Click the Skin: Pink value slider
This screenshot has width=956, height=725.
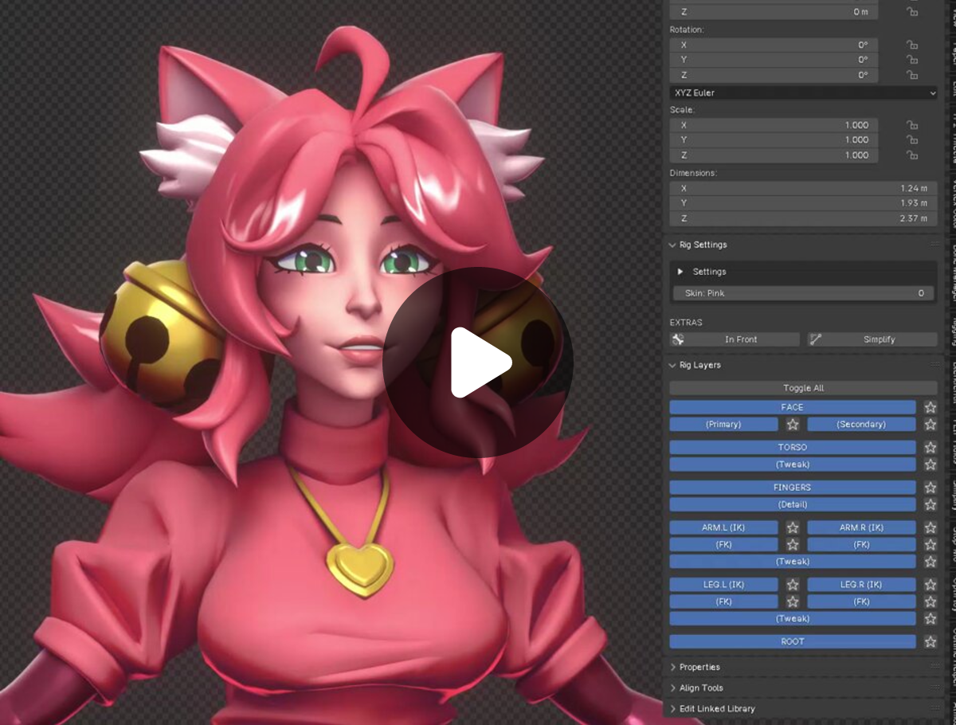pos(804,293)
